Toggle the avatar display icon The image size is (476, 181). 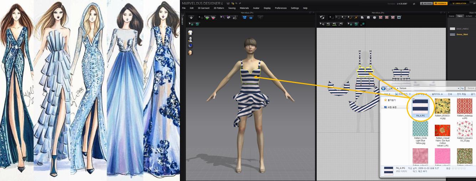pyautogui.click(x=190, y=39)
